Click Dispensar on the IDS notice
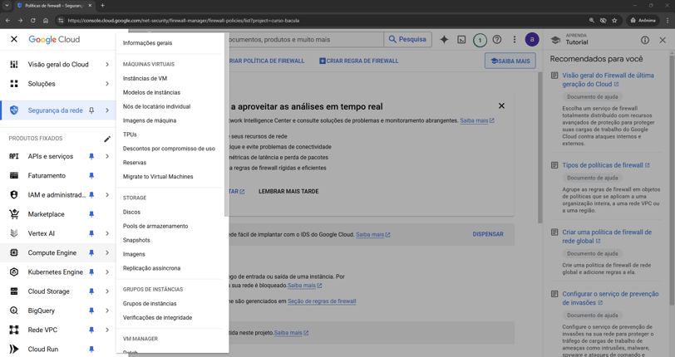This screenshot has width=675, height=357. click(x=488, y=234)
